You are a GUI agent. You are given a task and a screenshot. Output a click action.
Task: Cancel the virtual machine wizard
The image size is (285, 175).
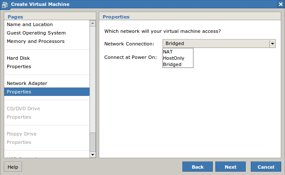(x=266, y=167)
